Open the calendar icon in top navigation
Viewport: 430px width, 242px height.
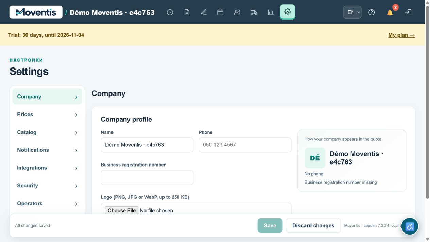tap(220, 12)
